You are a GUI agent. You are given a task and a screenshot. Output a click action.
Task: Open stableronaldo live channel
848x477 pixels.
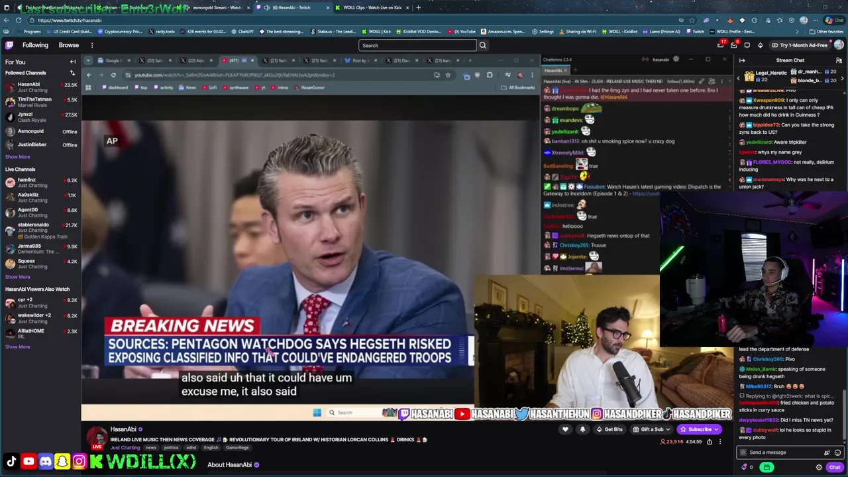coord(40,230)
